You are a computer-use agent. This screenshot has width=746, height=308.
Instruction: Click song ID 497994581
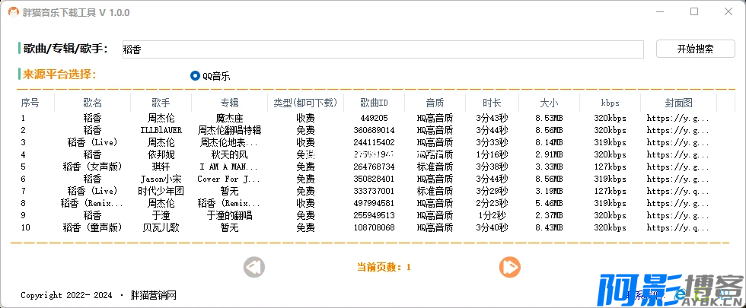pos(374,204)
